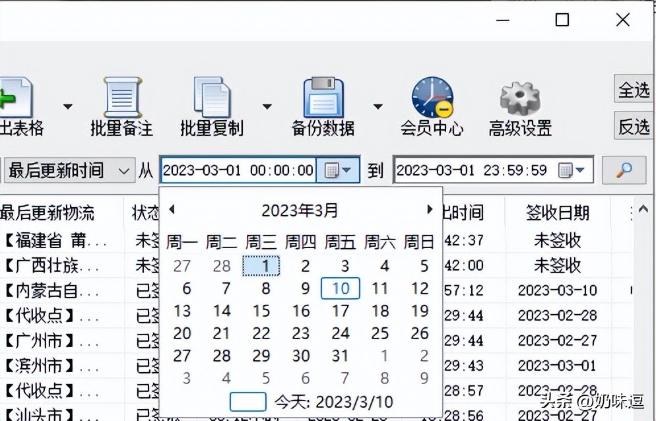Select March 10 in the calendar
656x421 pixels.
tap(341, 288)
